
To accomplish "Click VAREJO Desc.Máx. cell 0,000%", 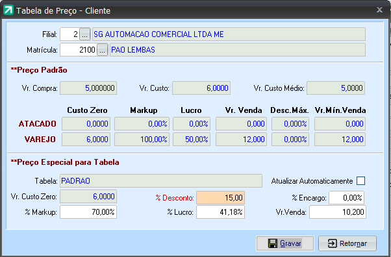I will click(290, 139).
